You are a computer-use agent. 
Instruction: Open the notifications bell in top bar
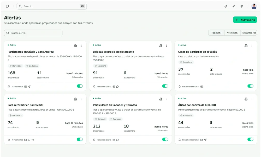[x=226, y=6]
